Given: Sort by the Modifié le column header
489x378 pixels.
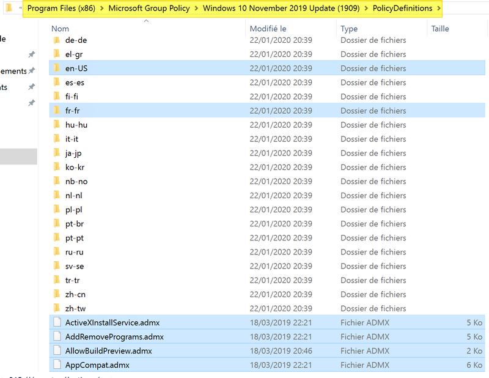Looking at the screenshot, I should coord(268,29).
